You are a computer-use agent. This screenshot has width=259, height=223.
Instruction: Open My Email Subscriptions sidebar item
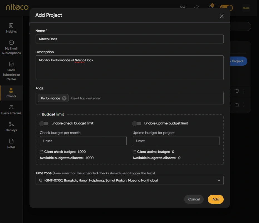point(11,47)
